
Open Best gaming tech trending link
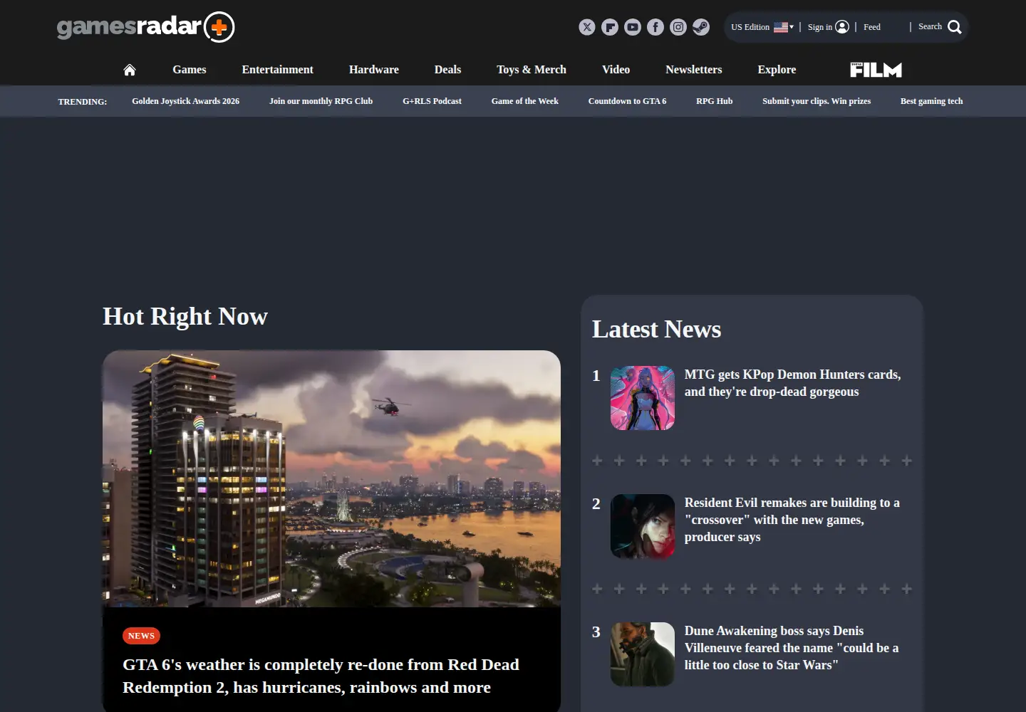[x=931, y=101]
